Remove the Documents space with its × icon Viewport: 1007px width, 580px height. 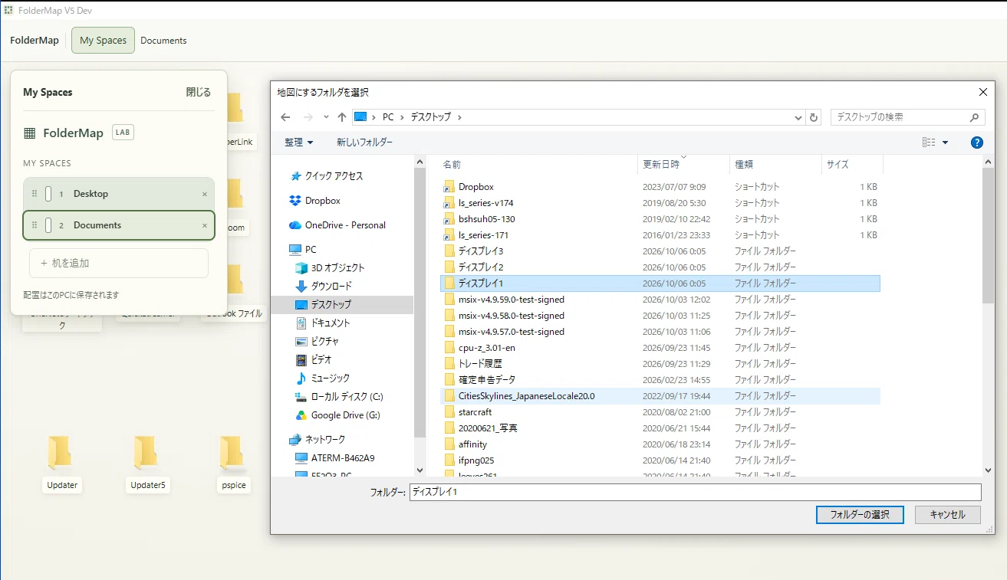pos(205,225)
